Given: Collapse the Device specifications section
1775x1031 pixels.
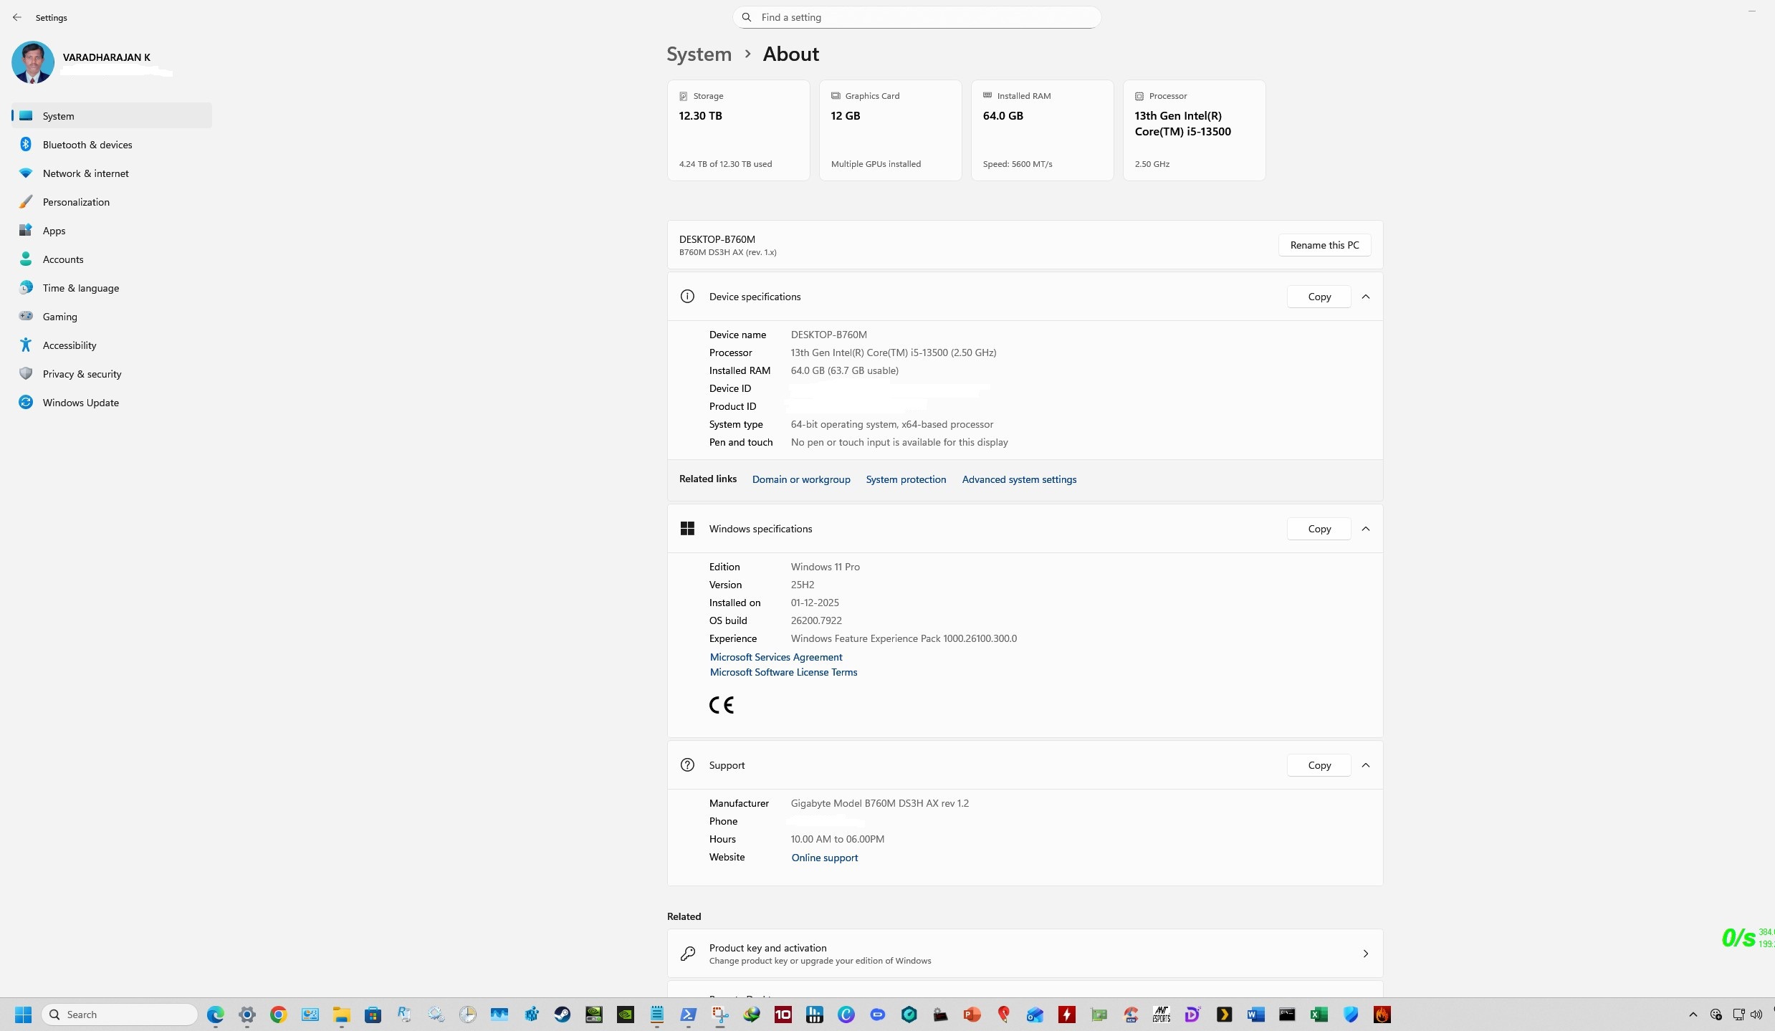Looking at the screenshot, I should click(x=1366, y=297).
